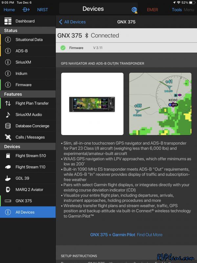Image resolution: width=197 pixels, height=263 pixels.
Task: Tap the Flight Stream 110 device icon
Action: [x=8, y=167]
